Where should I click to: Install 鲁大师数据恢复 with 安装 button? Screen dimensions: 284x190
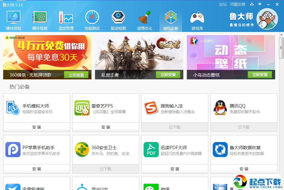coord(244,169)
